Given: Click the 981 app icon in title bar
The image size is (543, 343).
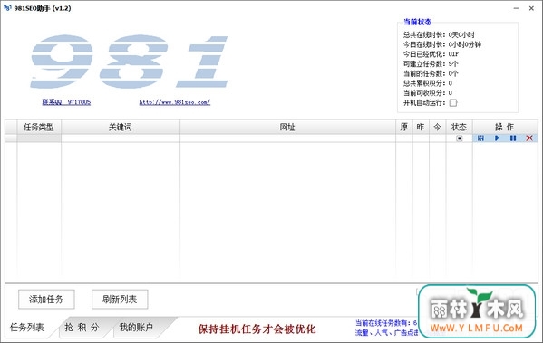Looking at the screenshot, I should (x=7, y=7).
